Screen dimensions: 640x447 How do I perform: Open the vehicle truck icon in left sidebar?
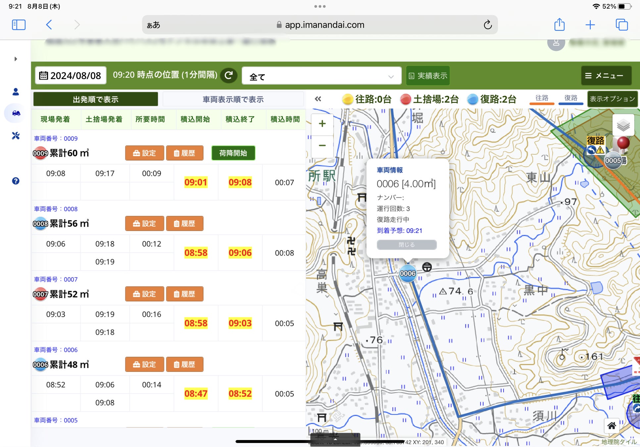pyautogui.click(x=16, y=113)
